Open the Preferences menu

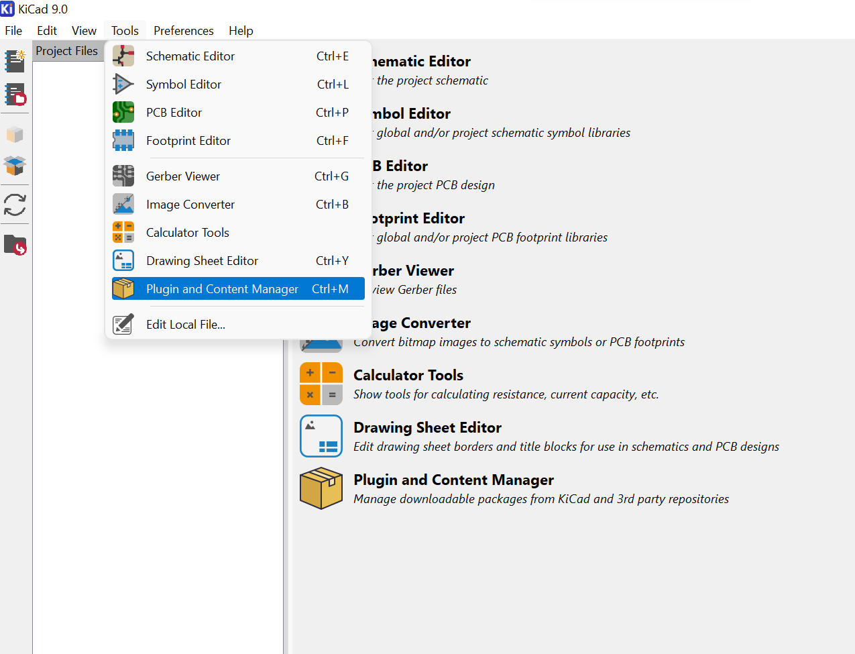tap(183, 31)
